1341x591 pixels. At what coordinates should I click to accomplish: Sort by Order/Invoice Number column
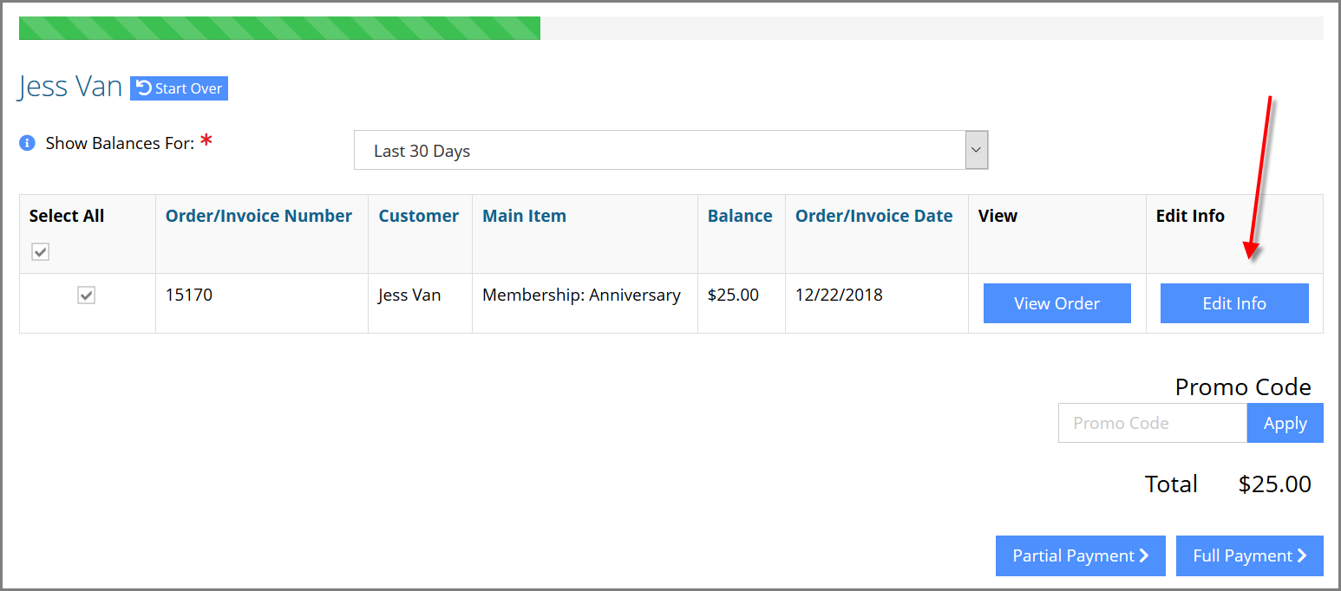[258, 217]
